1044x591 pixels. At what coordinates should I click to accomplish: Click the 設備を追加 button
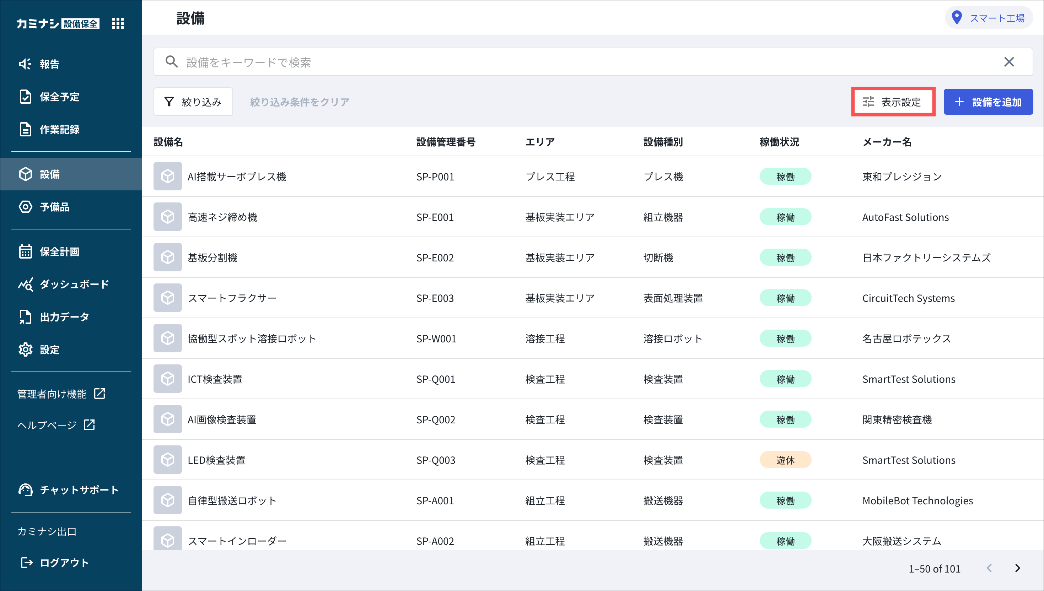(988, 102)
